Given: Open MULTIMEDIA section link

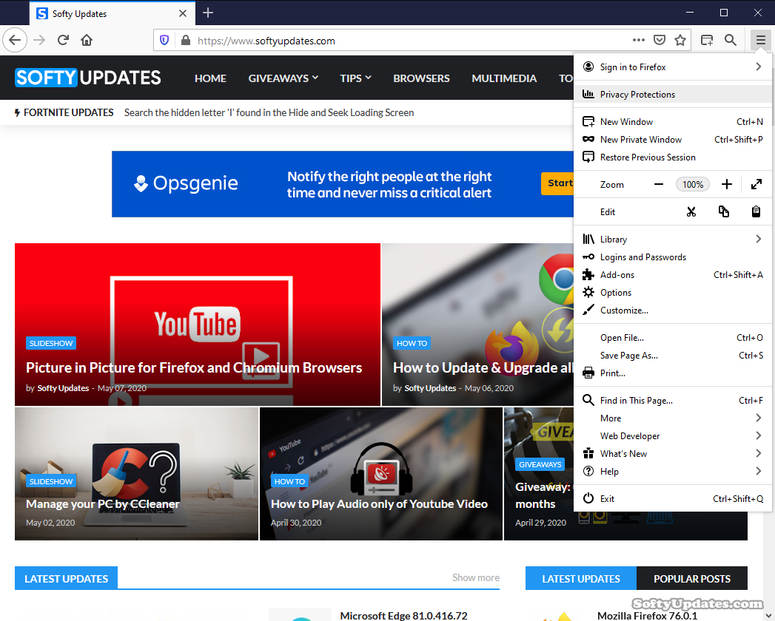Looking at the screenshot, I should (504, 78).
